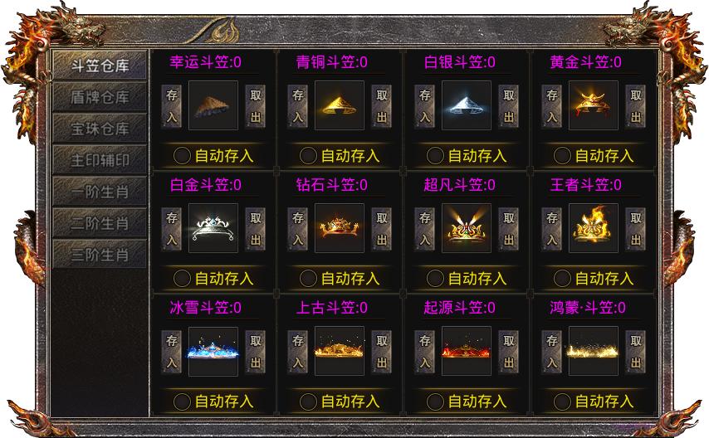This screenshot has height=438, width=709.
Task: Select the 冰雪斗笠 blue ice icon
Action: pyautogui.click(x=213, y=351)
